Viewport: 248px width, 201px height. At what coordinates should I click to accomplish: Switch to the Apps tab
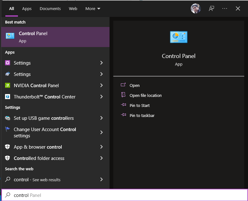pos(27,9)
